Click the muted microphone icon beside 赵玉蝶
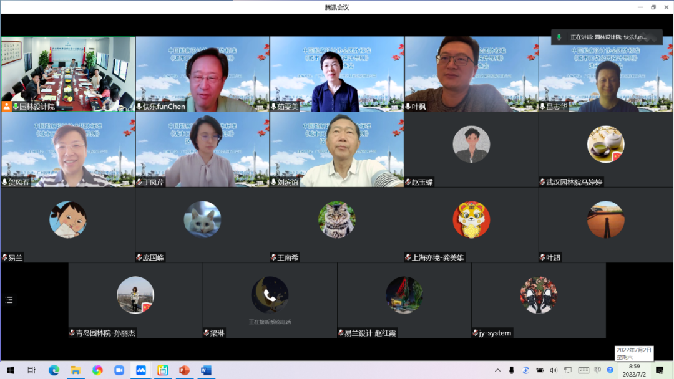The image size is (674, 379). (408, 182)
